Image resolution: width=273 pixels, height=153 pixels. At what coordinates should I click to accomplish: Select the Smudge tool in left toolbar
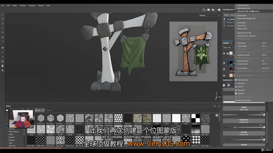click(x=3, y=32)
